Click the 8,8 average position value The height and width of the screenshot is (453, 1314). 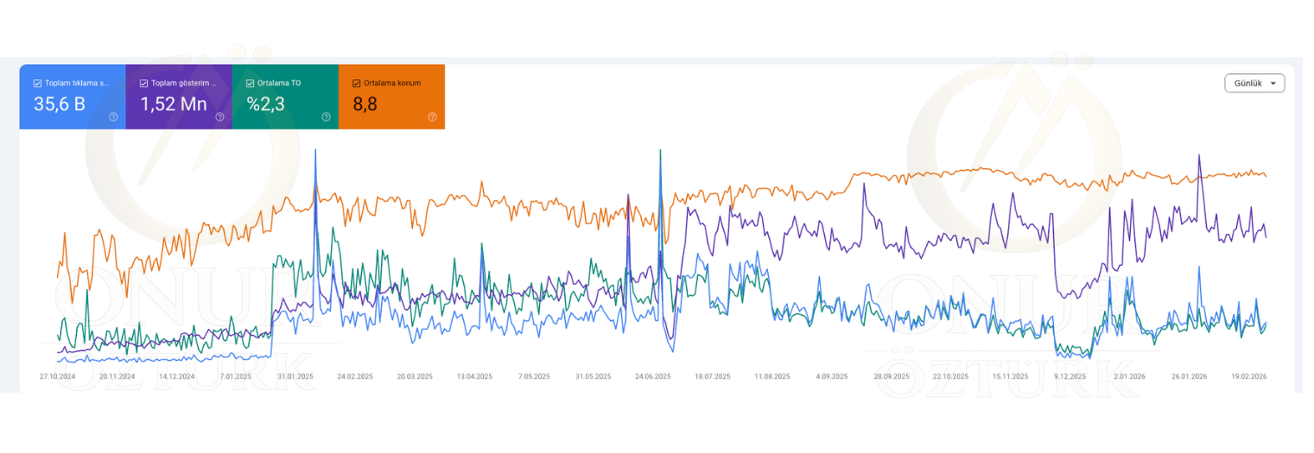coord(363,104)
